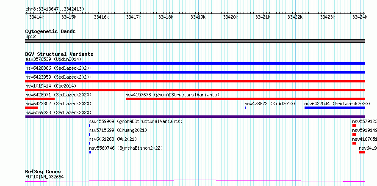Click the 33418k ruler tick label
Screen dimensions: 377x186
tap(166, 17)
